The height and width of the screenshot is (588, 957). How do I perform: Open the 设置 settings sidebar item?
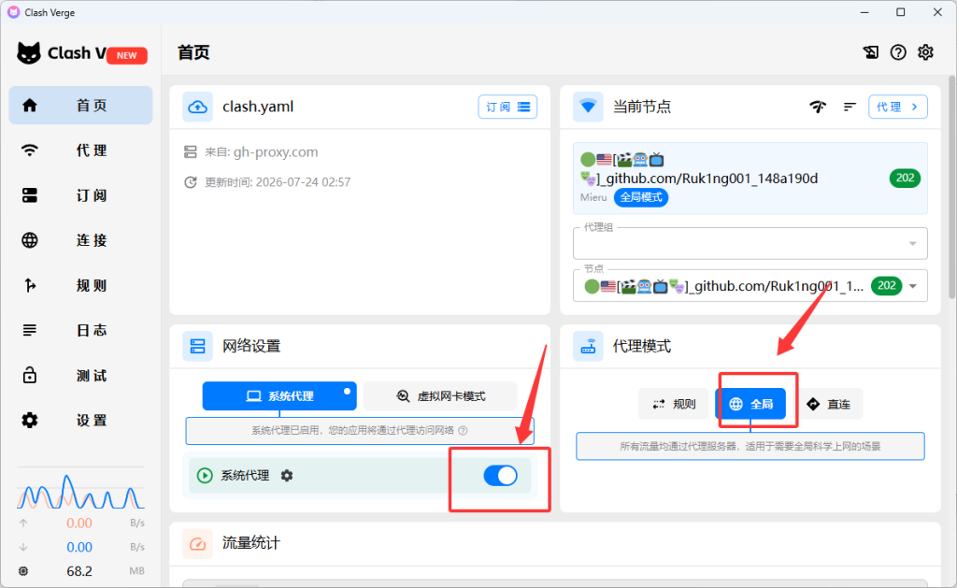pyautogui.click(x=80, y=420)
